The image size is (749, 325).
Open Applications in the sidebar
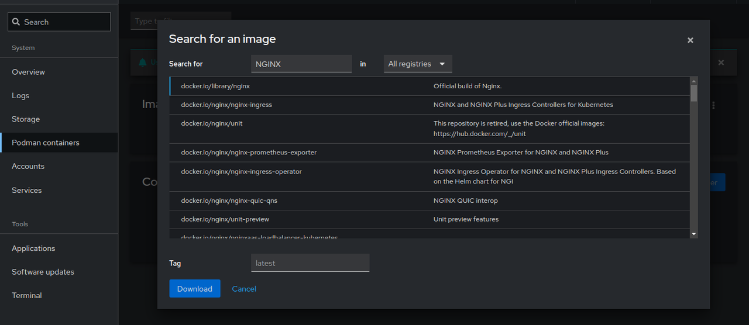(59, 248)
